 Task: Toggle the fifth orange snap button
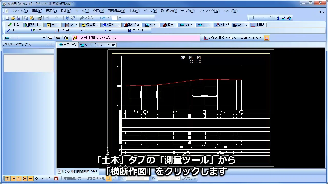(x=31, y=178)
